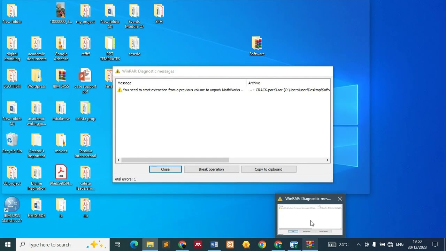This screenshot has height=251, width=446.
Task: Select the Wordpress folder icon
Action: pos(36,79)
